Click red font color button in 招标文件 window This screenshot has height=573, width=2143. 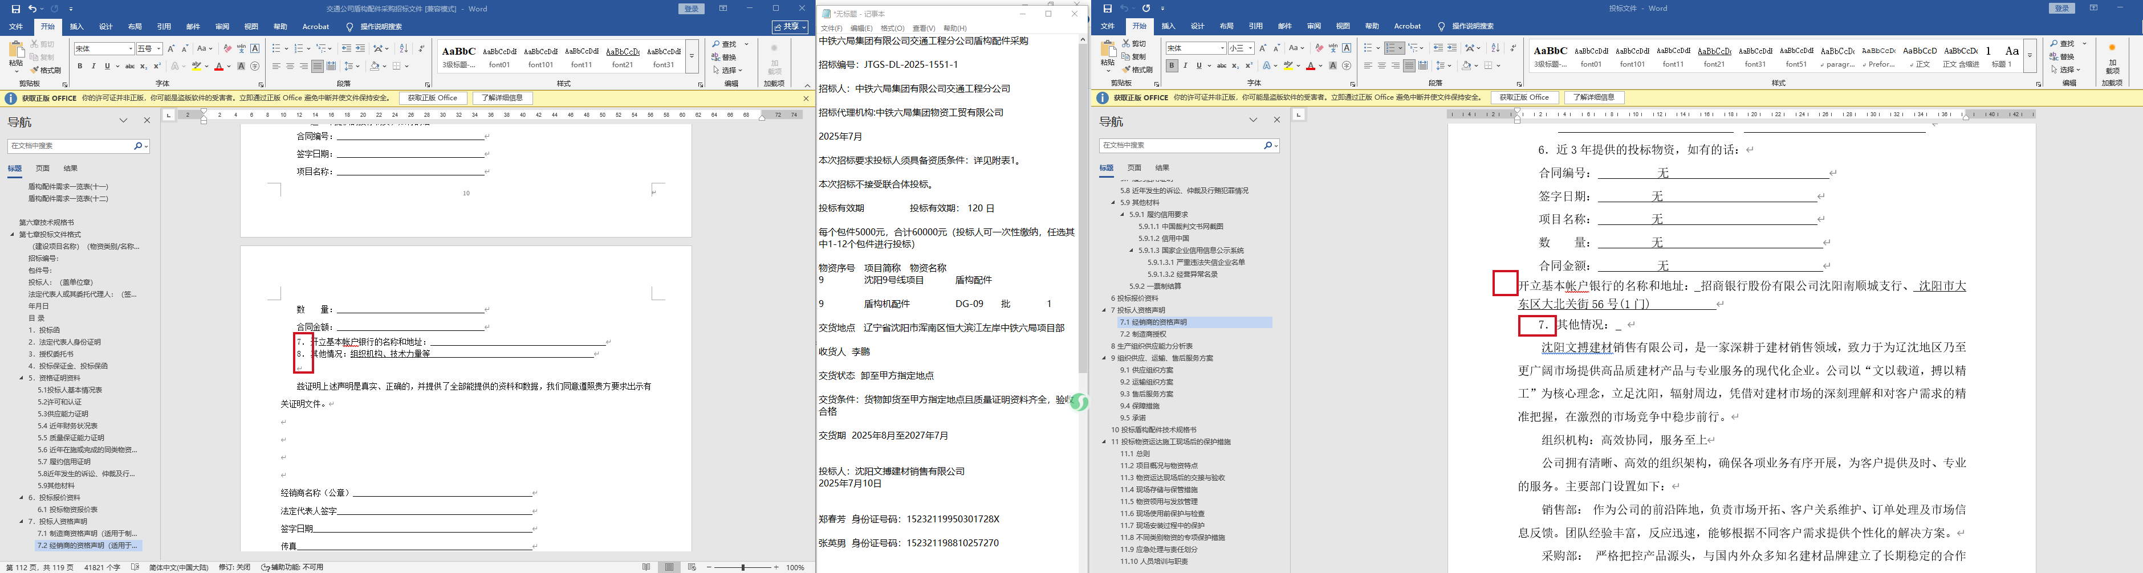coord(219,67)
